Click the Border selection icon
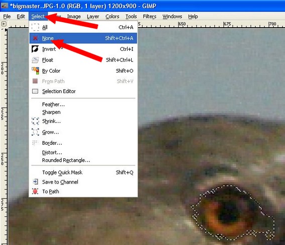The width and height of the screenshot is (285, 245). pyautogui.click(x=35, y=143)
